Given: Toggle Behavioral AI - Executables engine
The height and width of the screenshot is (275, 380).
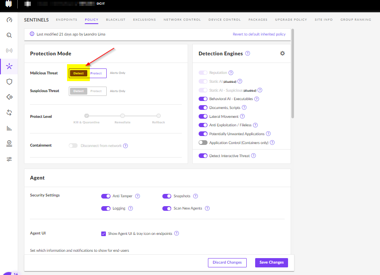Looking at the screenshot, I should click(x=203, y=99).
